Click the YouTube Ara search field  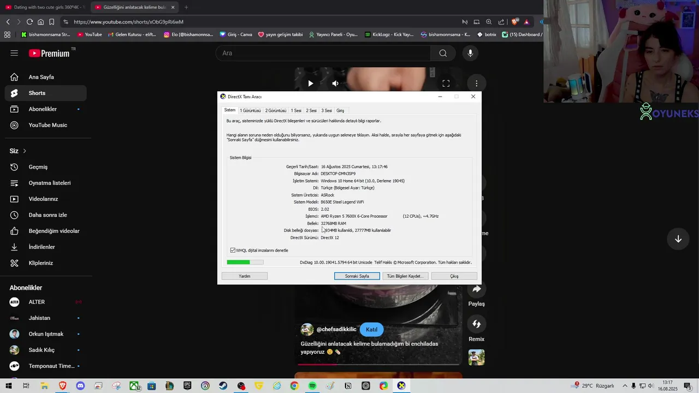(x=323, y=53)
